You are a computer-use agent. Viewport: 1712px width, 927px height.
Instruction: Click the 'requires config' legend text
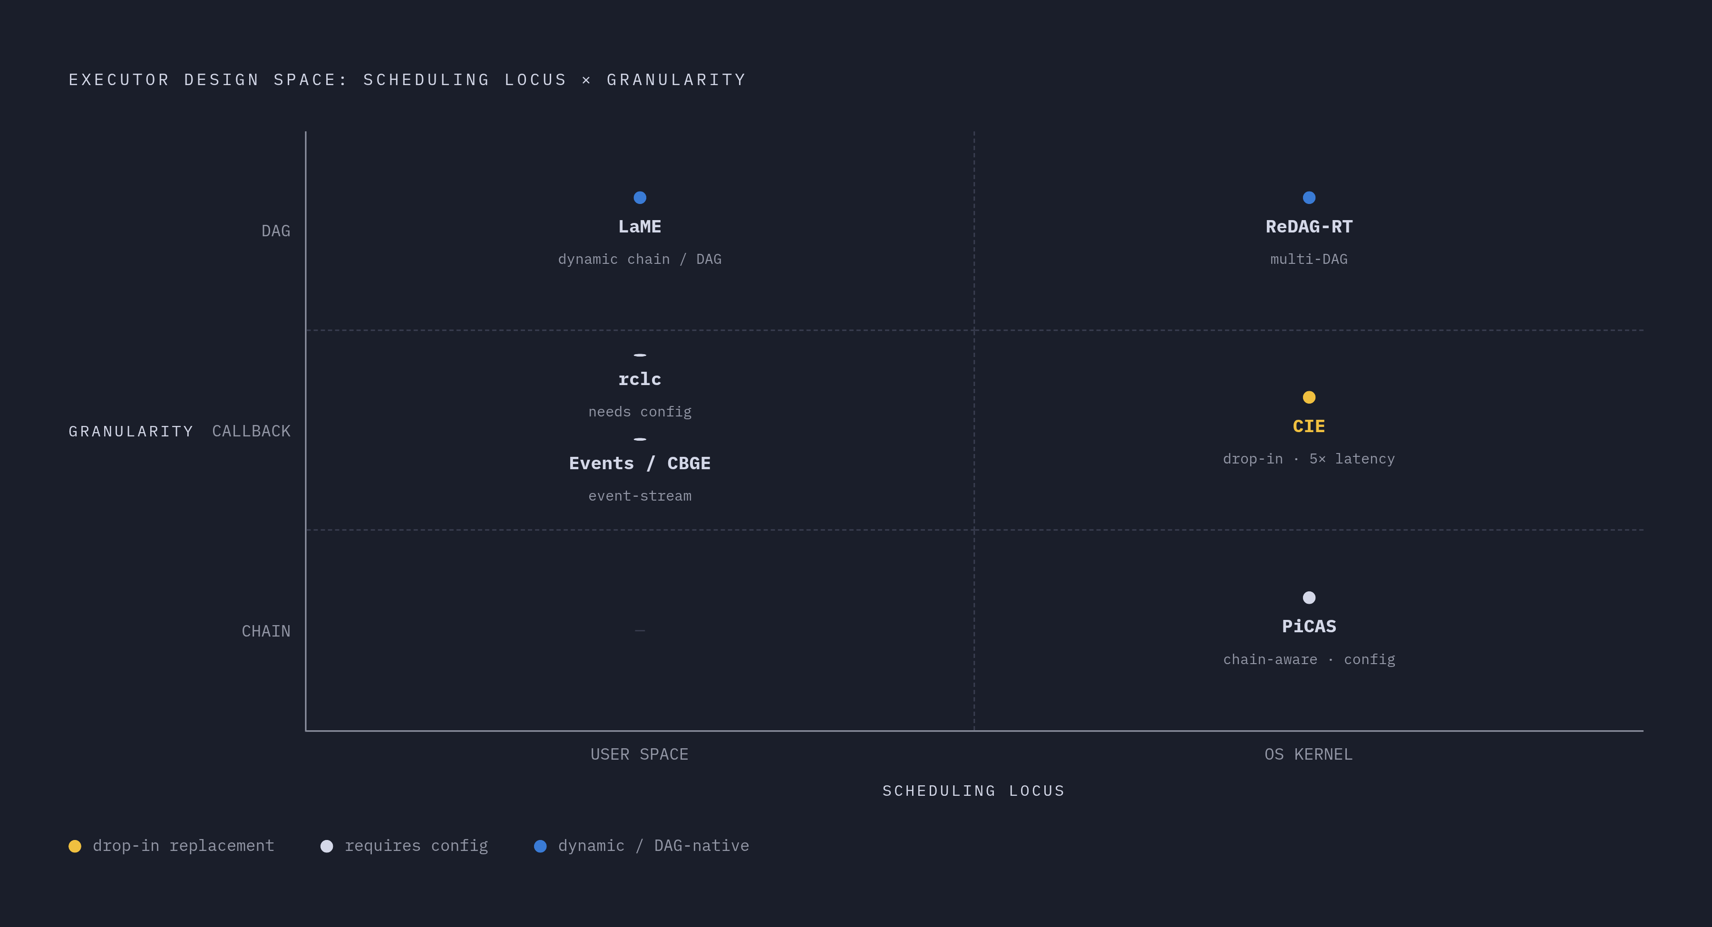point(417,846)
